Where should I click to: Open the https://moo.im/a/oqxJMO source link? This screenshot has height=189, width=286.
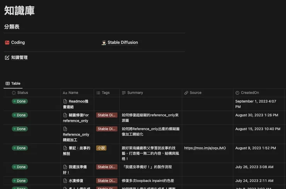[205, 148]
